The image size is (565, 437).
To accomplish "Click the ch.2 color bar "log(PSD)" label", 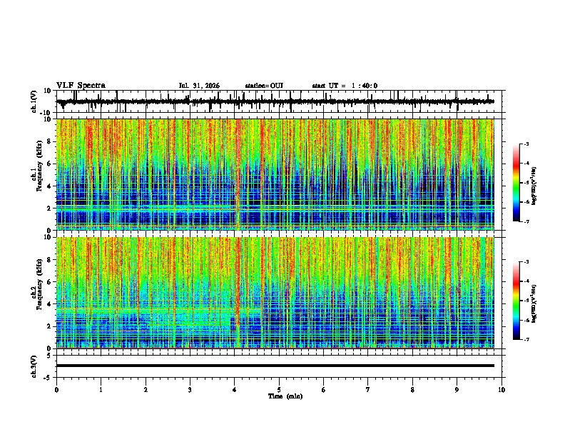I will click(x=534, y=304).
